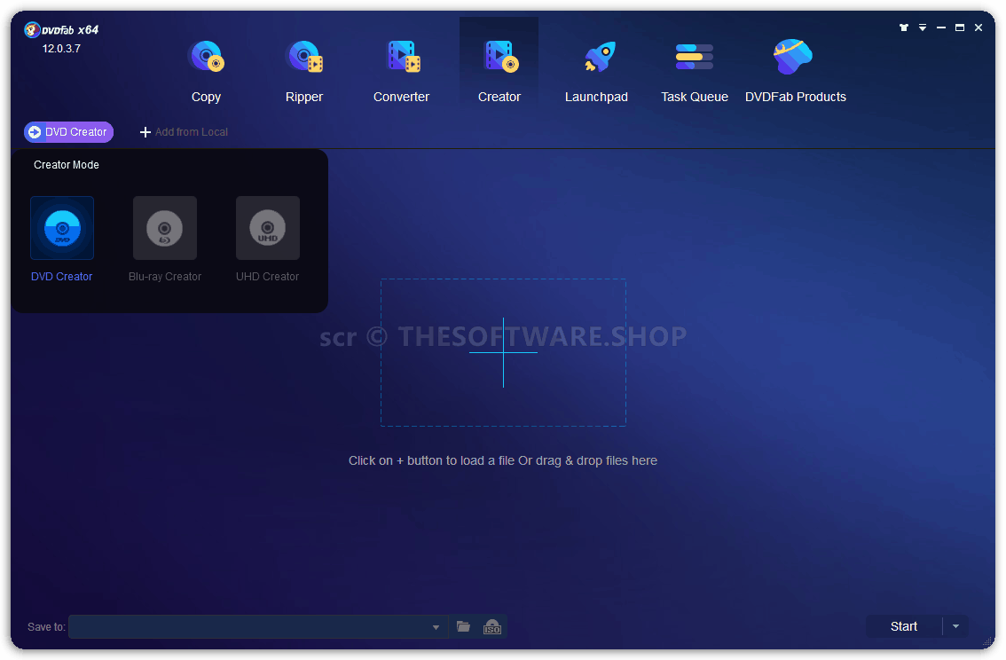Image resolution: width=1006 pixels, height=660 pixels.
Task: Click Add from Local
Action: coord(185,132)
